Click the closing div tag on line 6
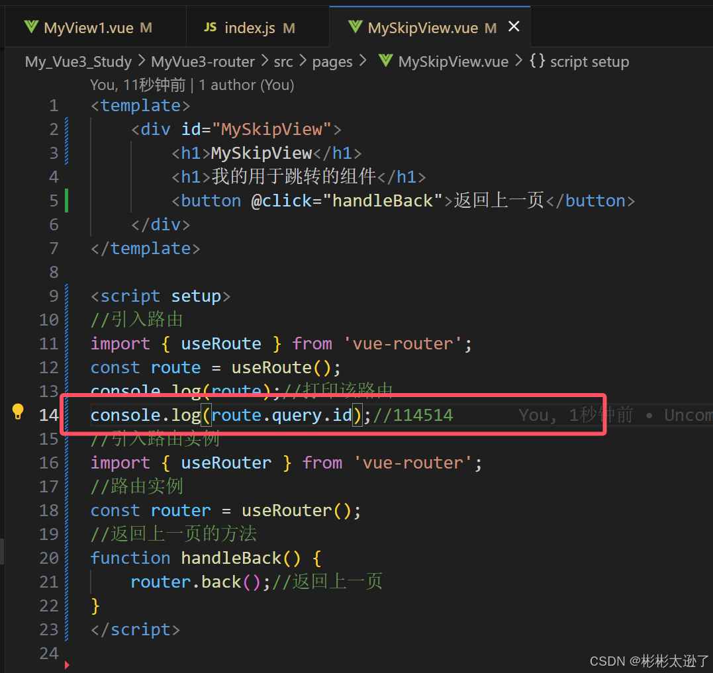 160,225
